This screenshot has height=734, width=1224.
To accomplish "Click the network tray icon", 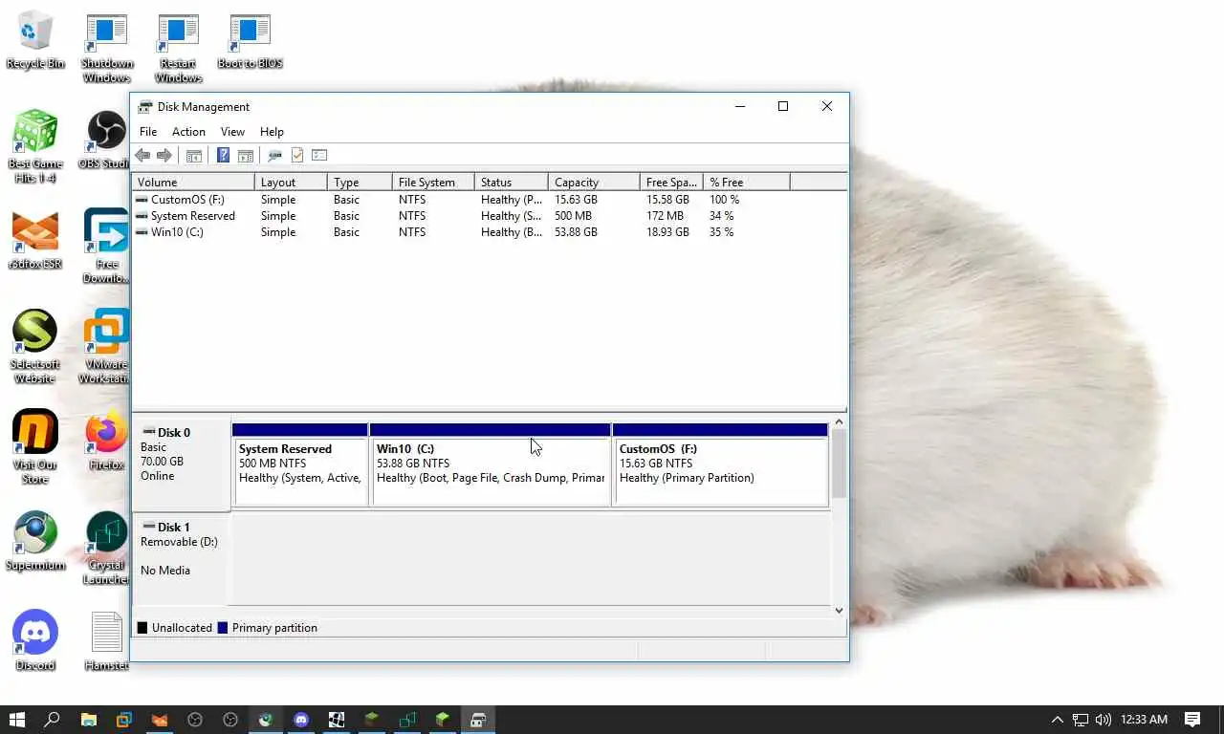I will (x=1081, y=720).
